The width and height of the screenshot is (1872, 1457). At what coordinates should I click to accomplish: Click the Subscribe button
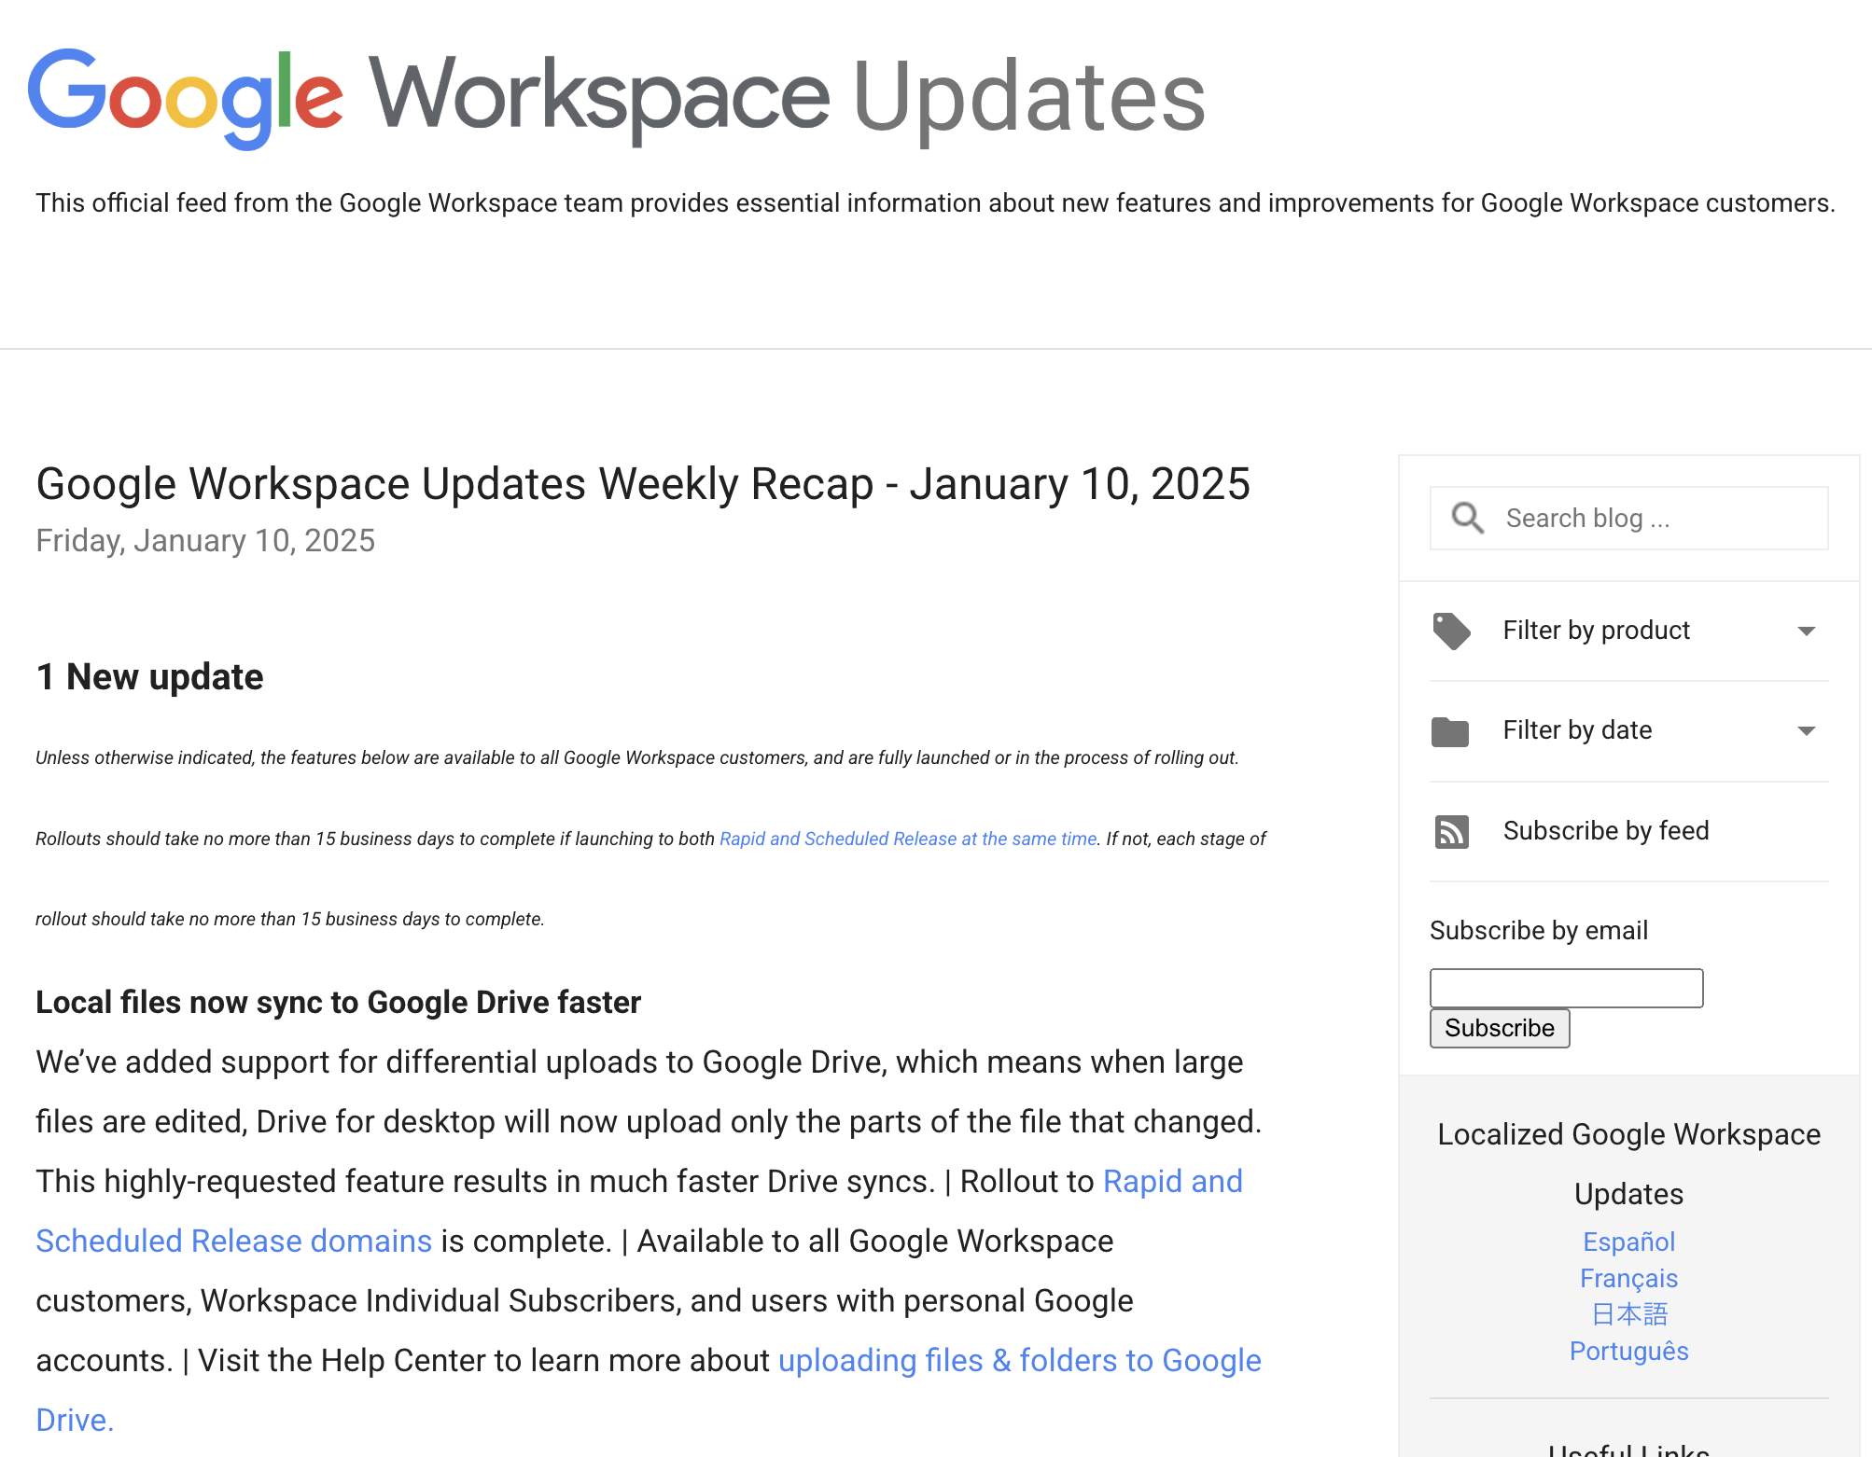point(1499,1028)
